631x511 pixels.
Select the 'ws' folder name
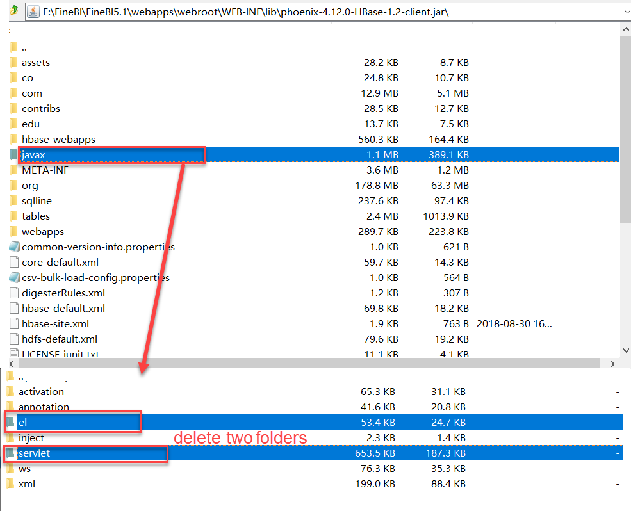pos(24,468)
